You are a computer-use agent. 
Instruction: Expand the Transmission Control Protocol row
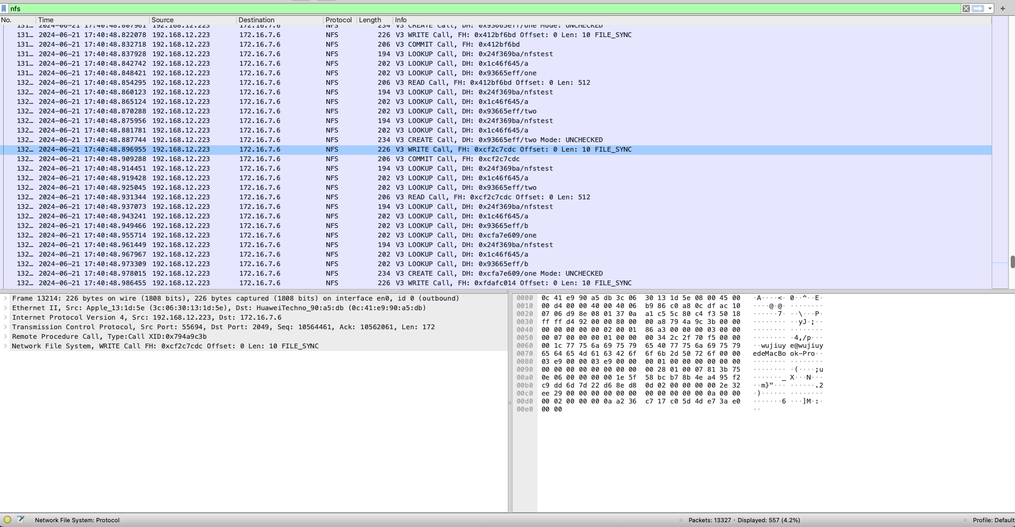pyautogui.click(x=6, y=327)
